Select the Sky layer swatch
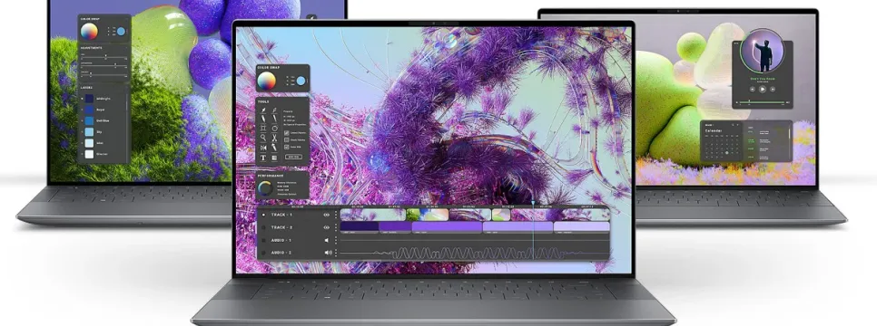 click(89, 131)
